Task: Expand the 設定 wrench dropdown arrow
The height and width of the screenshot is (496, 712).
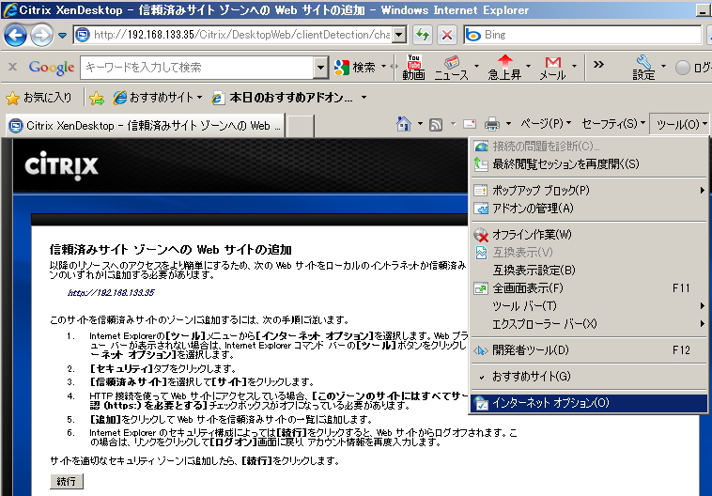Action: (663, 67)
